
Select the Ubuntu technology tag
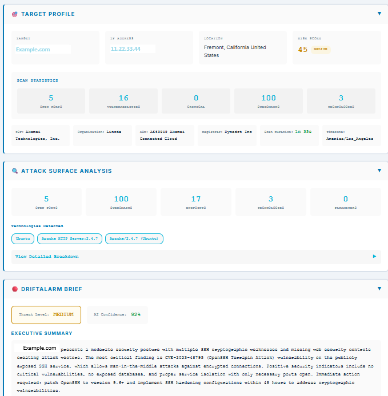point(23,239)
